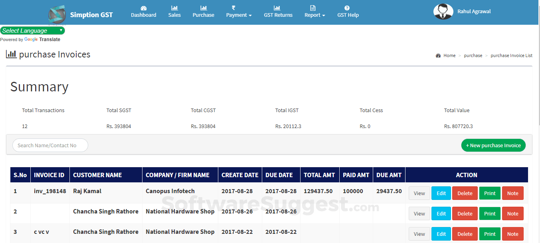
Task: Select the GST Returns icon
Action: pyautogui.click(x=278, y=8)
